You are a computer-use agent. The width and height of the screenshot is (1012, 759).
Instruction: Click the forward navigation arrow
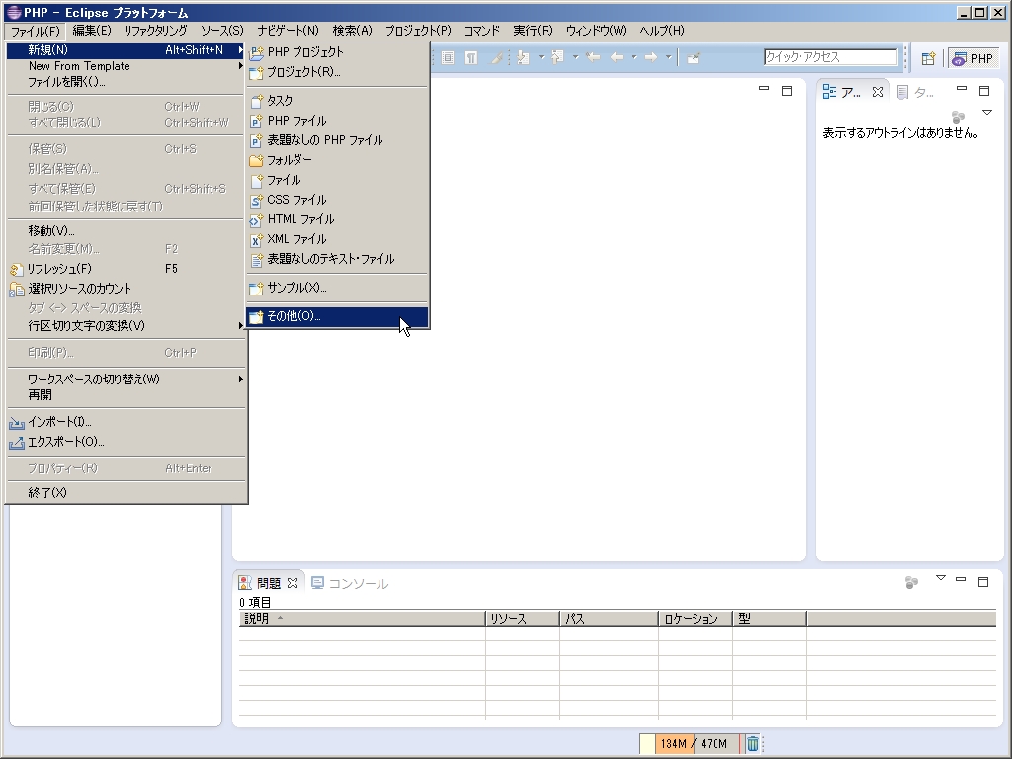coord(651,58)
